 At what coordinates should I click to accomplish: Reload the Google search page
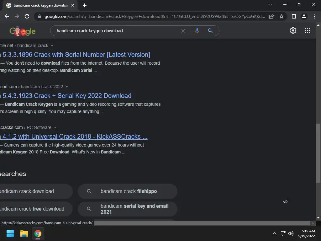(x=27, y=16)
